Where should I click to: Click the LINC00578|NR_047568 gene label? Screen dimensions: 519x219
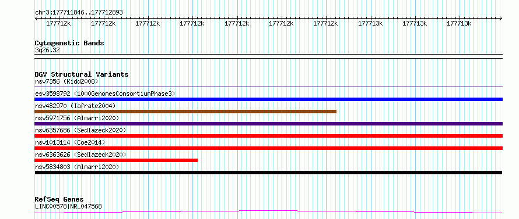coord(68,207)
